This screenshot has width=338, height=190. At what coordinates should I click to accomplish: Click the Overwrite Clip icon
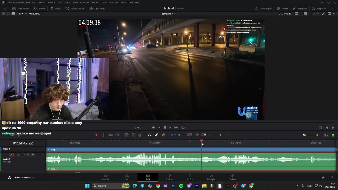(134, 135)
